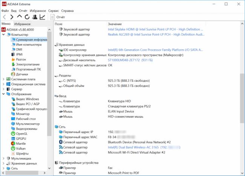Click the main pane vertical scrollbar thumb
245x176 pixels.
coord(242,98)
